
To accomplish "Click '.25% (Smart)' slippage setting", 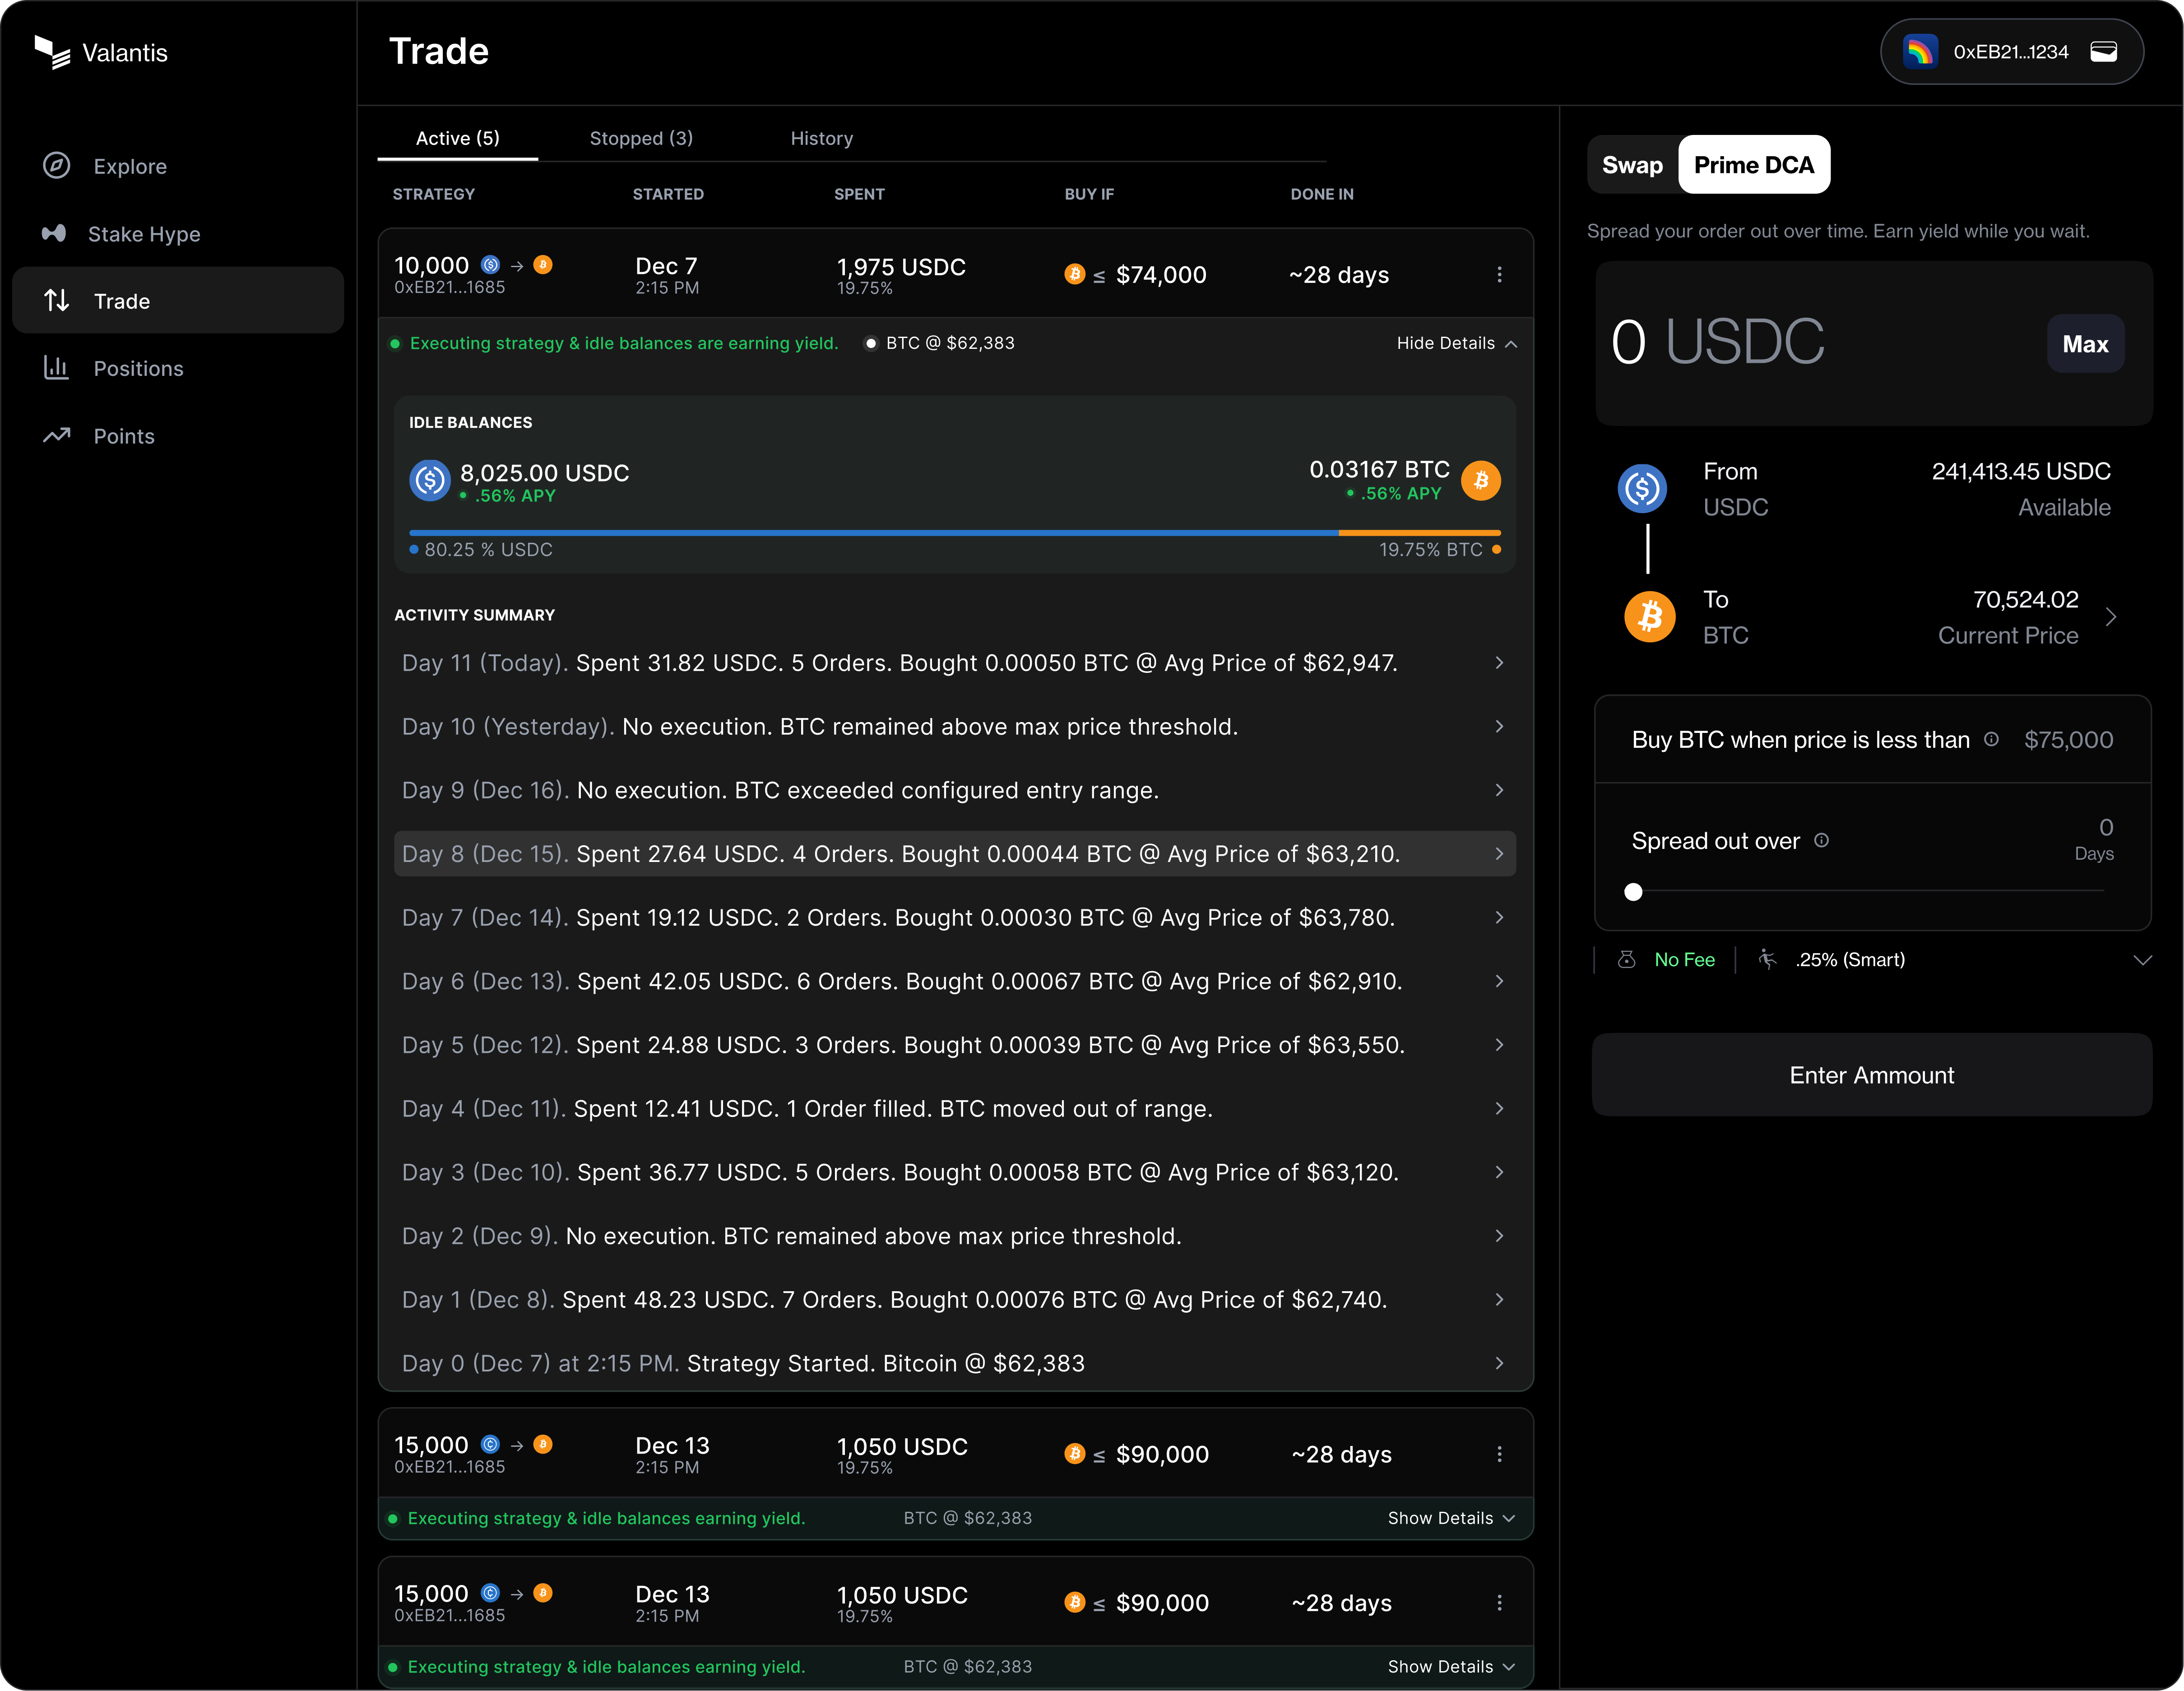I will pos(1850,960).
